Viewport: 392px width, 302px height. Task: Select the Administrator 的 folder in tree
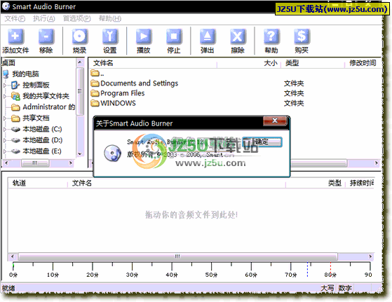[49, 107]
